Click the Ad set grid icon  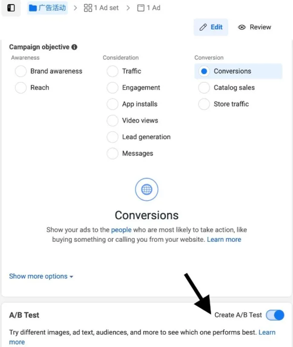pos(88,8)
